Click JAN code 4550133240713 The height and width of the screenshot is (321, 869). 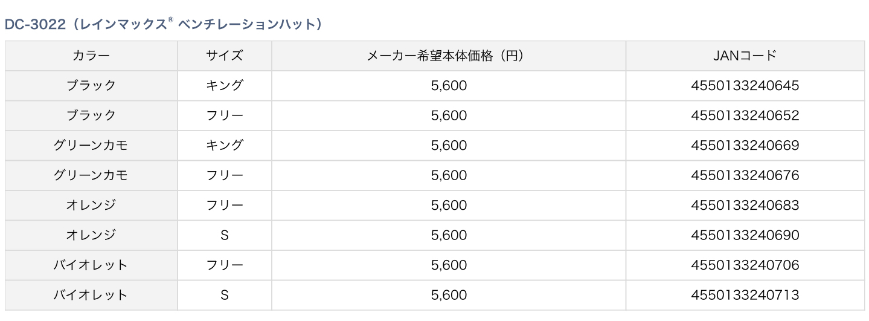(x=745, y=295)
